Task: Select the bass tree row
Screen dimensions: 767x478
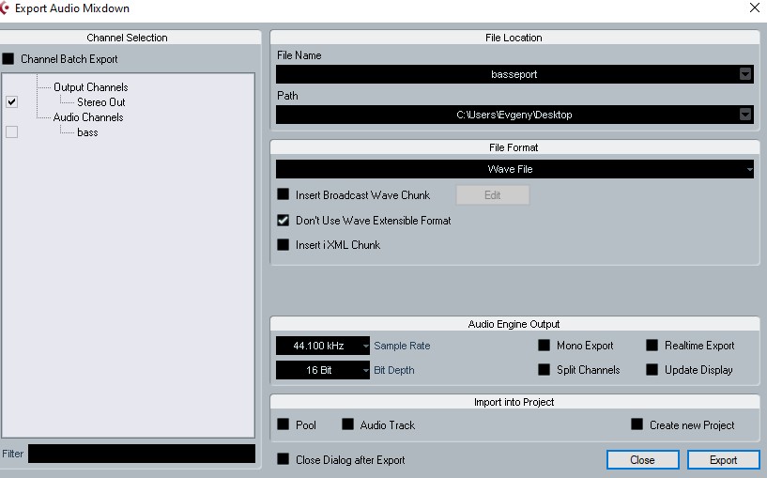Action: tap(87, 132)
